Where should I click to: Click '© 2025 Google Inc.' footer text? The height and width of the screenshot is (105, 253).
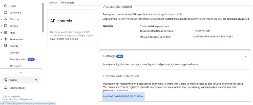pyautogui.click(x=11, y=97)
